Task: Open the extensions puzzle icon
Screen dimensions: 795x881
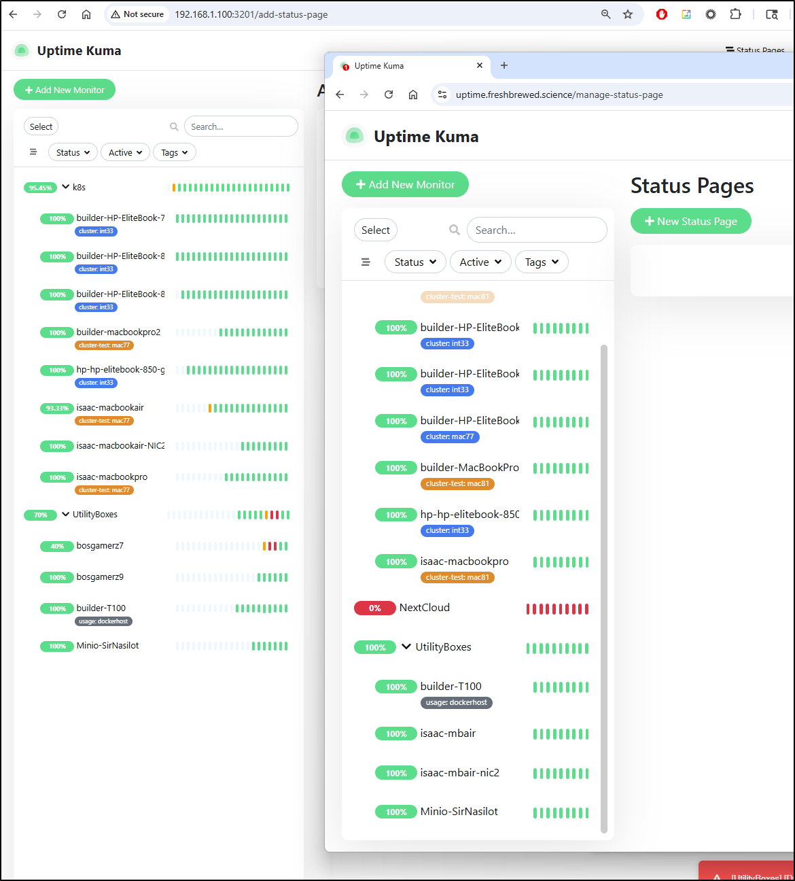Action: point(735,14)
